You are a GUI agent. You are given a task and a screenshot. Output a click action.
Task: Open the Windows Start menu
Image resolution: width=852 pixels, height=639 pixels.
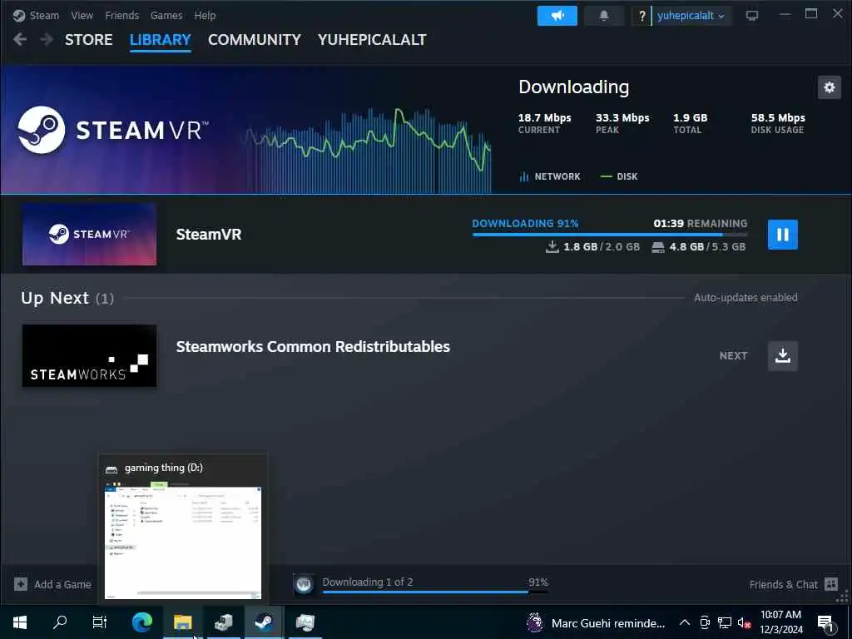click(x=20, y=622)
